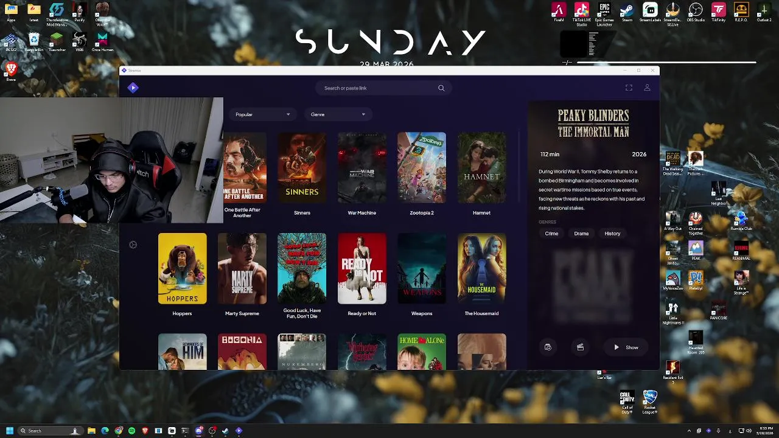Open the Apps folder on desktop
Viewport: 779px width, 438px height.
11,13
